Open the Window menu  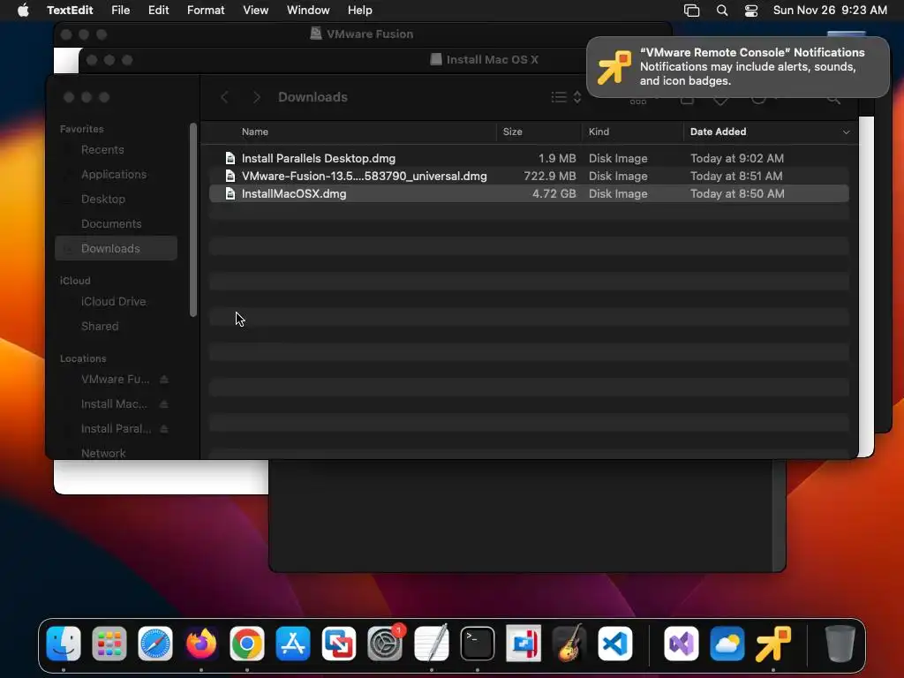(x=308, y=11)
